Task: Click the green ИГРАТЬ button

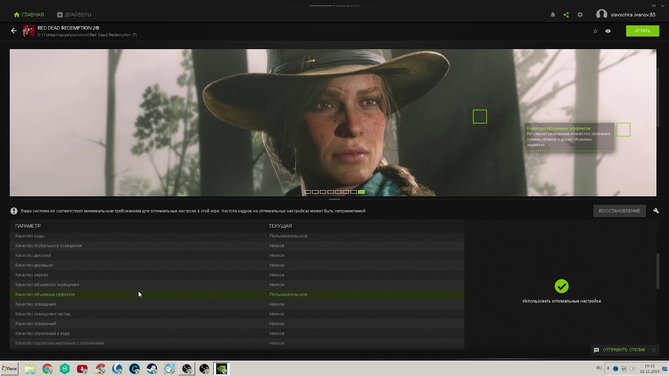Action: (x=642, y=31)
